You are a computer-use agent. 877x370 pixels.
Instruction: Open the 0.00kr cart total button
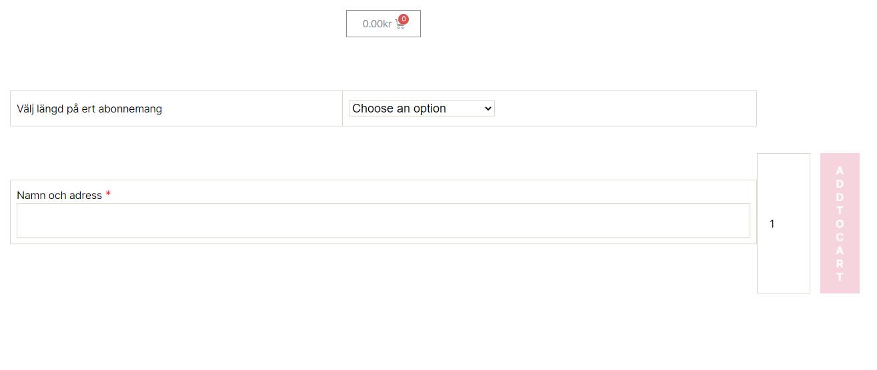click(383, 24)
